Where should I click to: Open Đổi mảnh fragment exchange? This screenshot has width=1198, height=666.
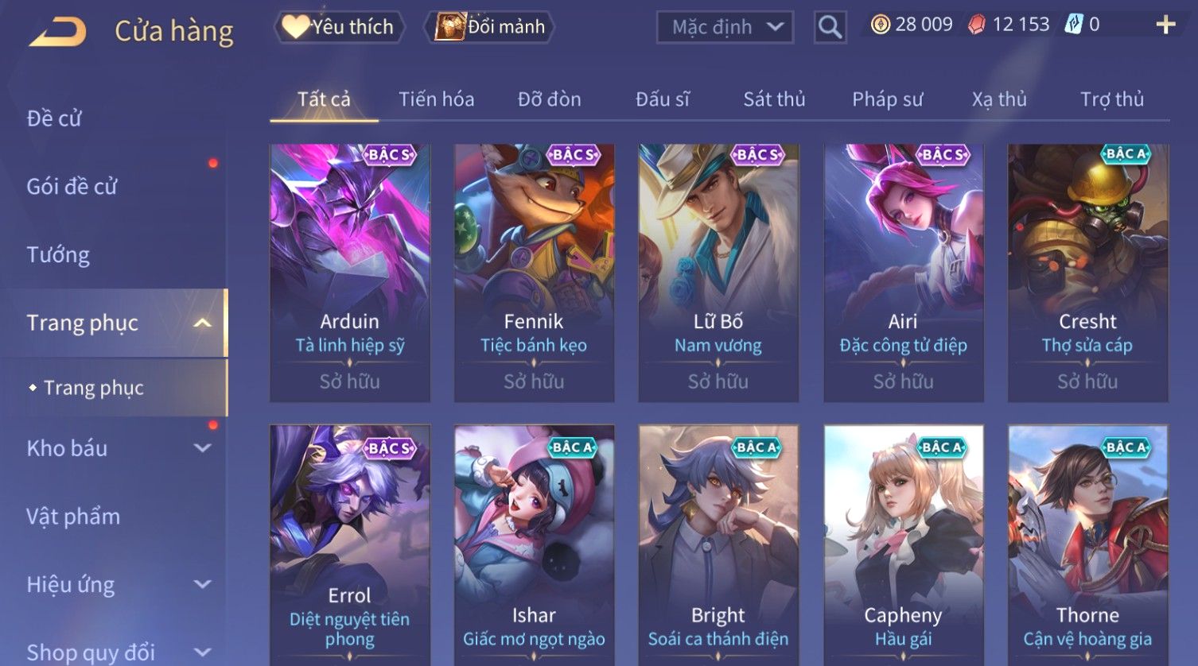click(490, 27)
